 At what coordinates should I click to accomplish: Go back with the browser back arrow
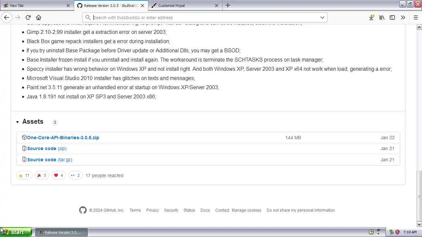click(7, 17)
